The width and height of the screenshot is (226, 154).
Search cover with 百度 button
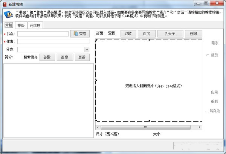point(147,34)
